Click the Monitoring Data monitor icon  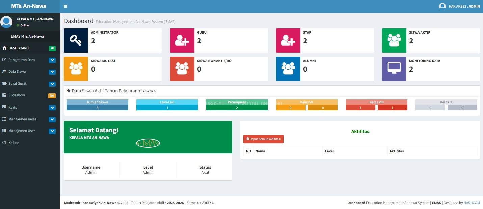pyautogui.click(x=394, y=69)
